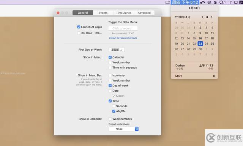Image resolution: width=243 pixels, height=146 pixels.
Task: Open the Default keyboard shortcuts link
Action: 123,38
